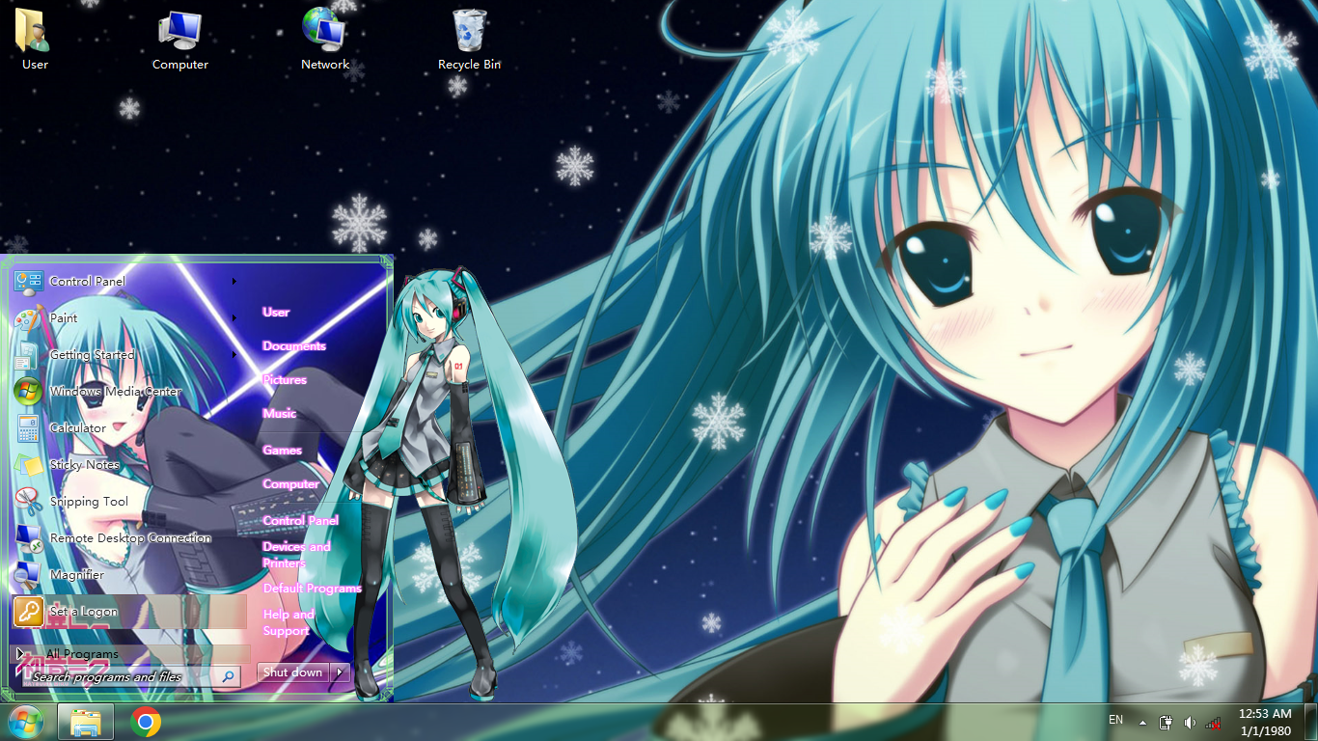Open Pictures from the Start menu
This screenshot has height=741, width=1318.
[285, 379]
